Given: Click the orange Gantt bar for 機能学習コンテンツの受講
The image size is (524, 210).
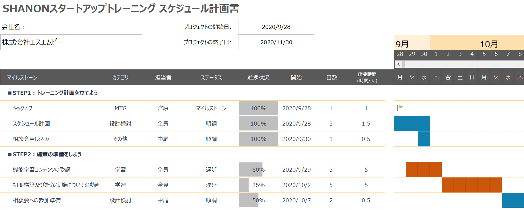Looking at the screenshot, I should (424, 169).
